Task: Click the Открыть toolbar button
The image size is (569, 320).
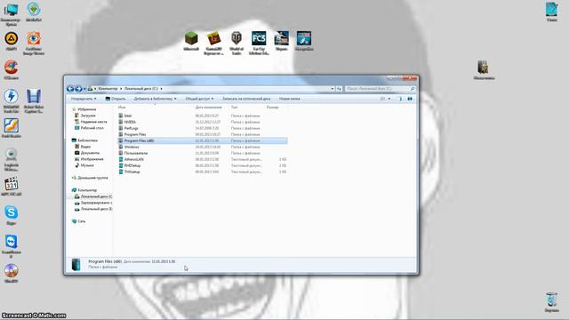Action: [x=116, y=99]
